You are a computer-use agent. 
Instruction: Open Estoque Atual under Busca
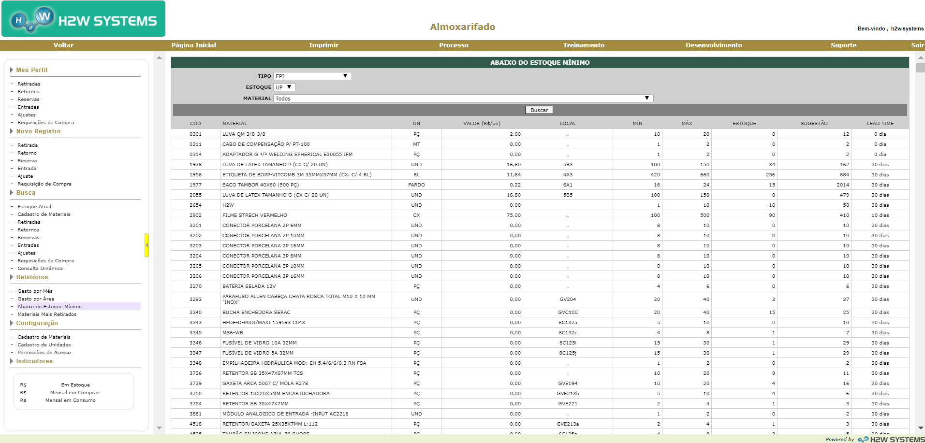pos(34,207)
